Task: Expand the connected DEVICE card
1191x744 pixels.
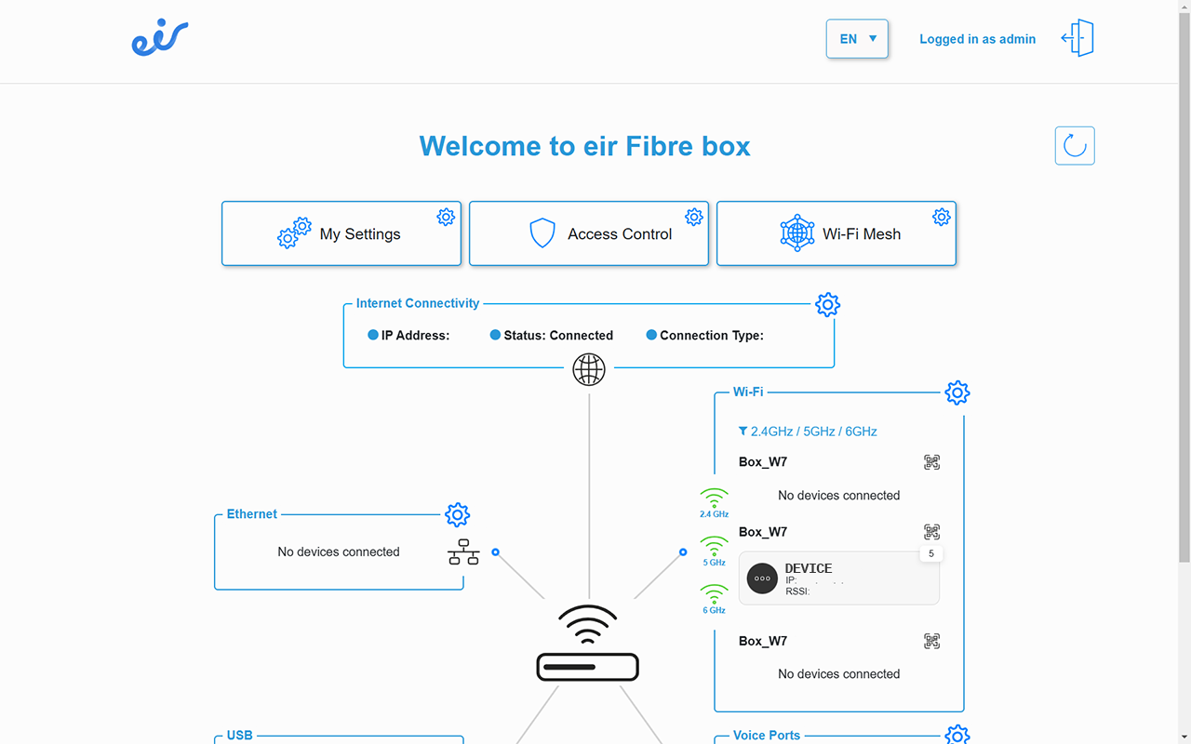Action: coord(838,578)
